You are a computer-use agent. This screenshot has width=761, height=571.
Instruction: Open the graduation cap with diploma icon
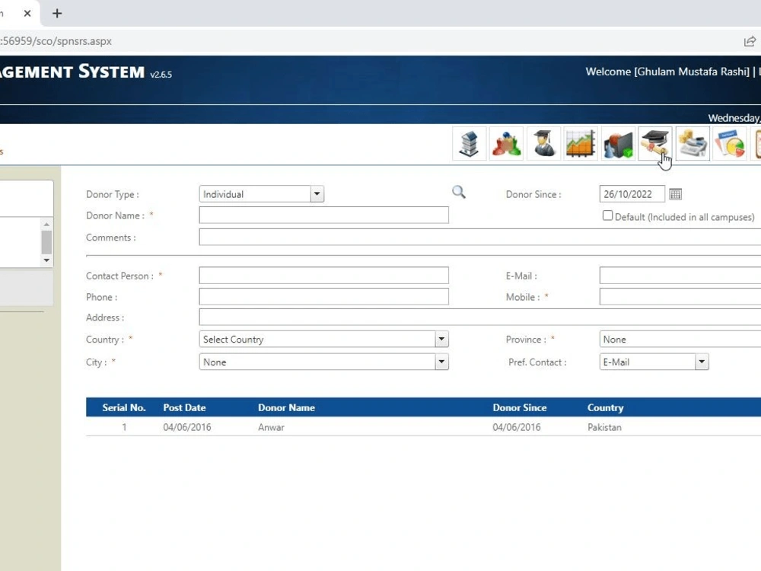point(655,144)
